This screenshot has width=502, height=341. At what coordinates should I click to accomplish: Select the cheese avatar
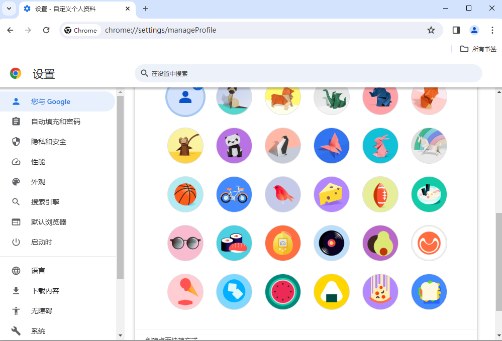pyautogui.click(x=332, y=194)
